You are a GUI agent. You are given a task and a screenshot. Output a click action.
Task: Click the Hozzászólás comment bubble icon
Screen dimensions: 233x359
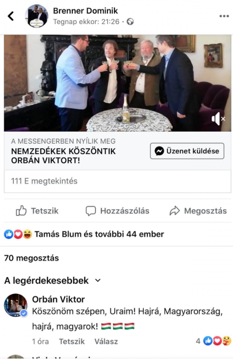(x=91, y=211)
